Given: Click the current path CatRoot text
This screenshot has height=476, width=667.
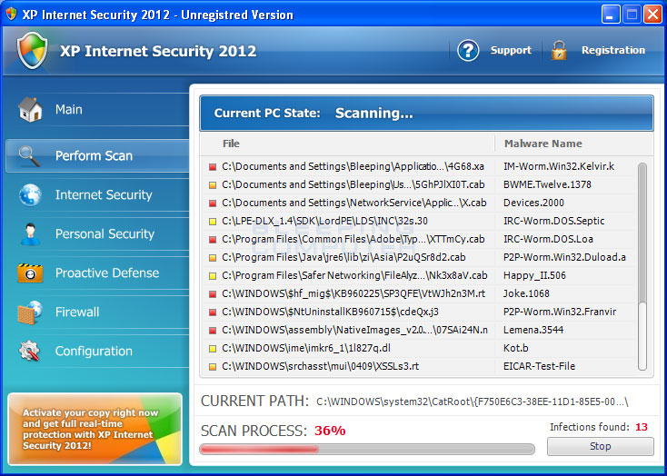Looking at the screenshot, I should coord(473,402).
